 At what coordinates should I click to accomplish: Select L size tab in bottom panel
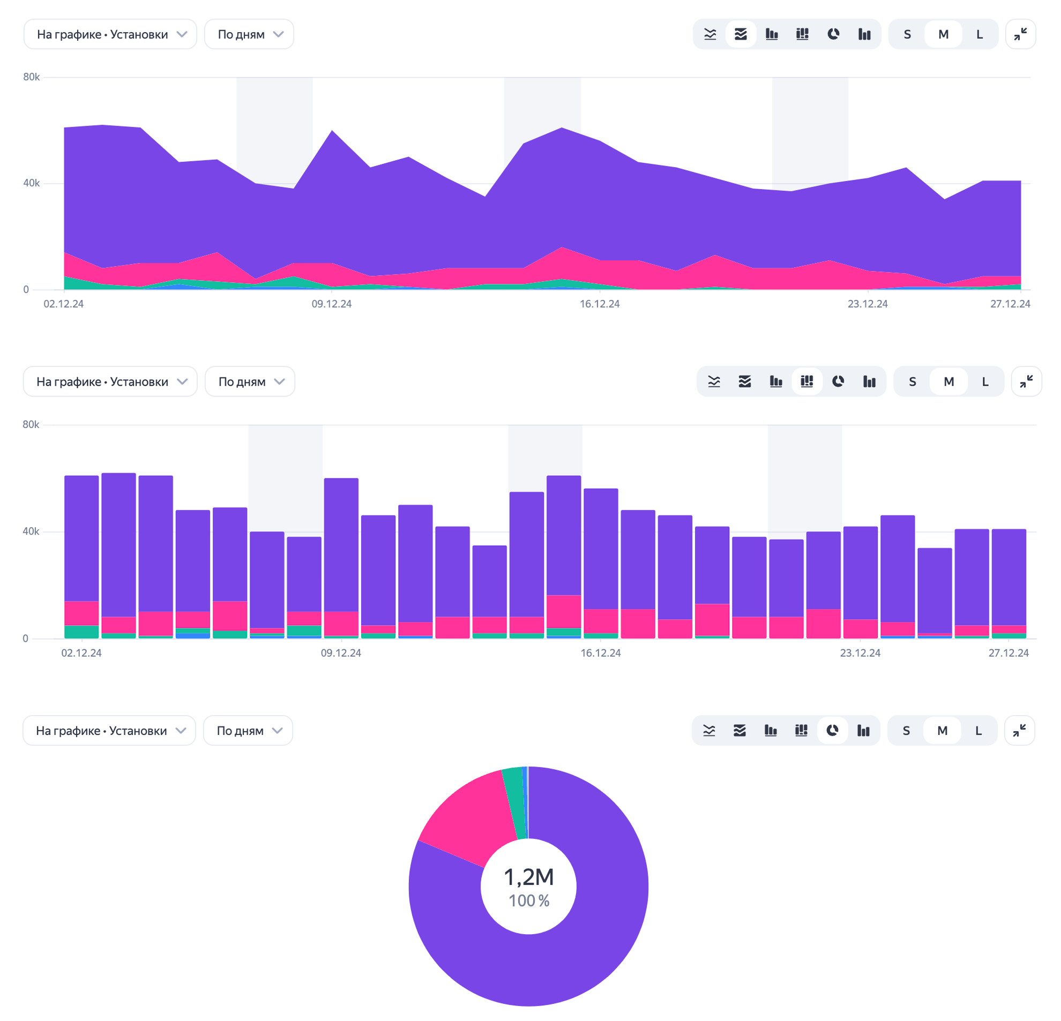click(978, 731)
